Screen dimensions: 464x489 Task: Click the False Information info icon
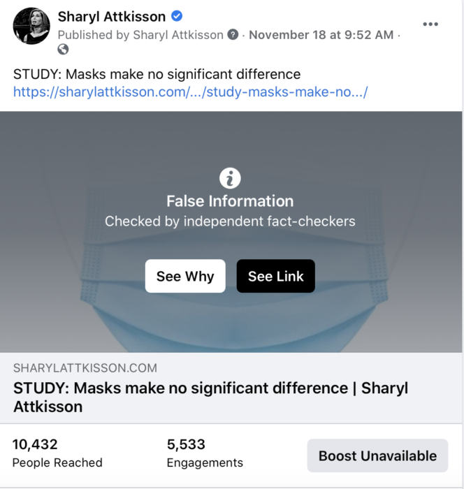[230, 178]
